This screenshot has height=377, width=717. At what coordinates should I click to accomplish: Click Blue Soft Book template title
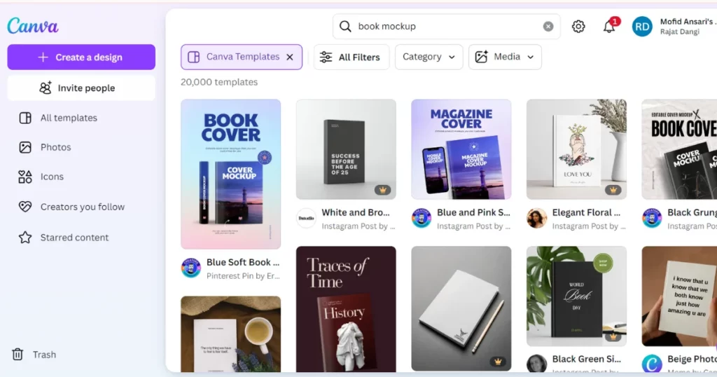[243, 263]
